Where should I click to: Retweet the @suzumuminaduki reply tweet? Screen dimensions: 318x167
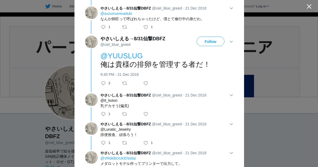coord(124,27)
